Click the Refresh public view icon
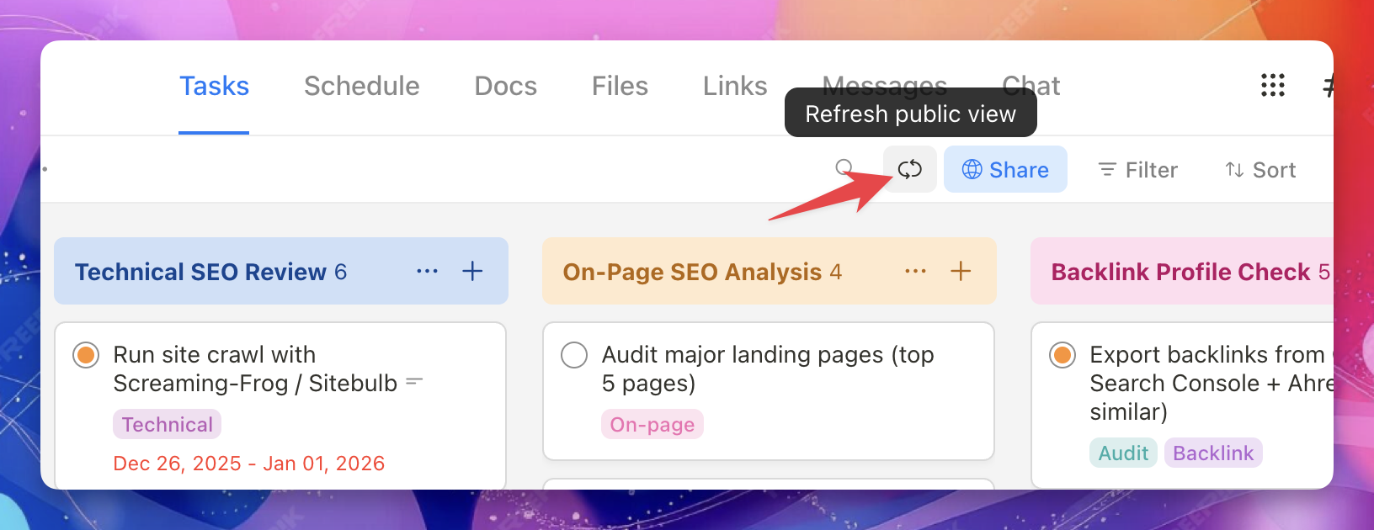Image resolution: width=1374 pixels, height=530 pixels. click(x=910, y=169)
